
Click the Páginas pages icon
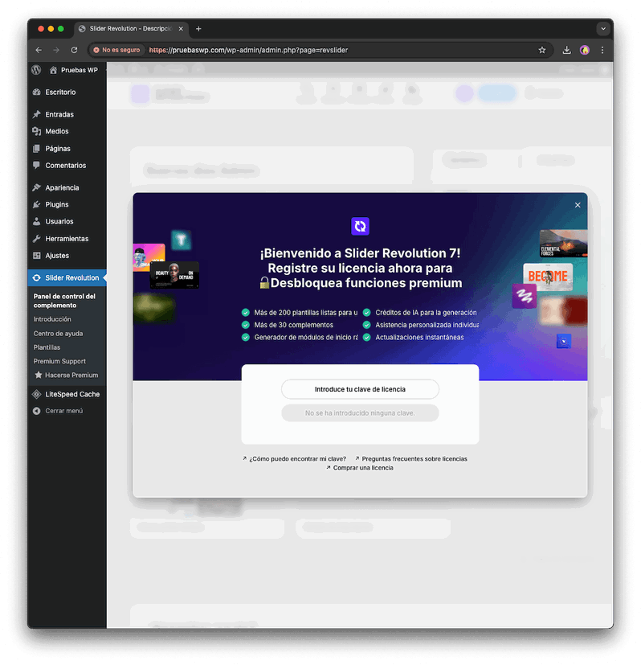coord(37,149)
